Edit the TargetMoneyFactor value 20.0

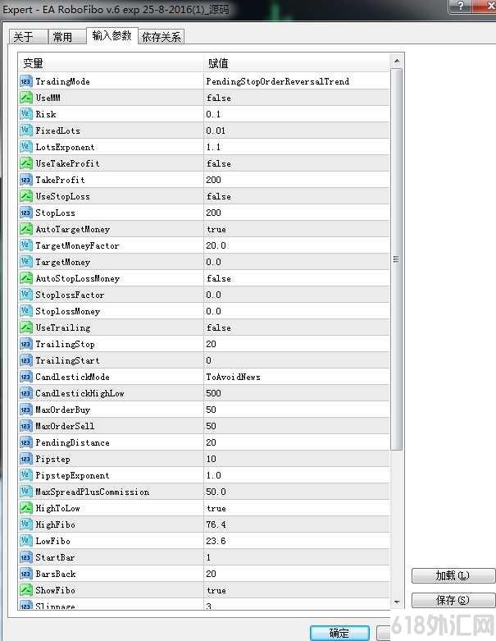point(216,245)
